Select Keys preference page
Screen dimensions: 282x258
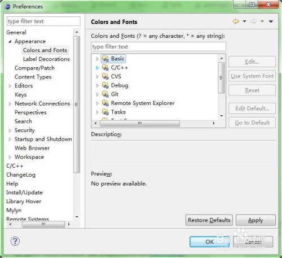coord(21,95)
